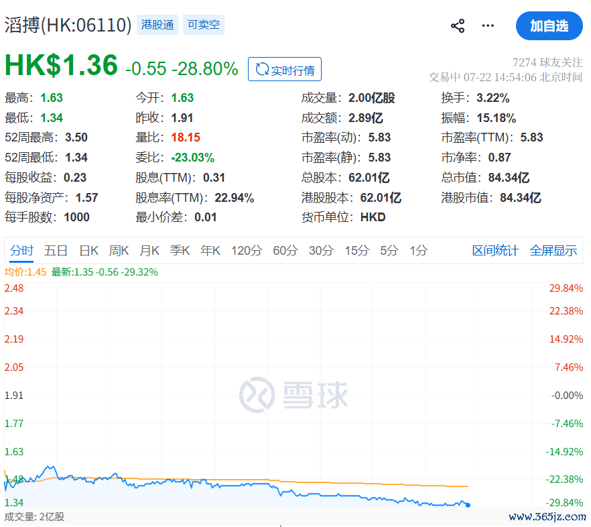Switch to the 30分 chart tab
The height and width of the screenshot is (527, 591).
tap(321, 251)
